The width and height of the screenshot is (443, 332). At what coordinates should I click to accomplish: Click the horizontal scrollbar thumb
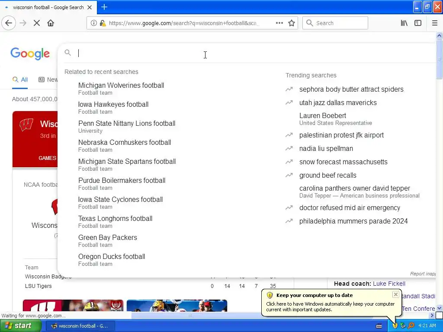tap(190, 315)
